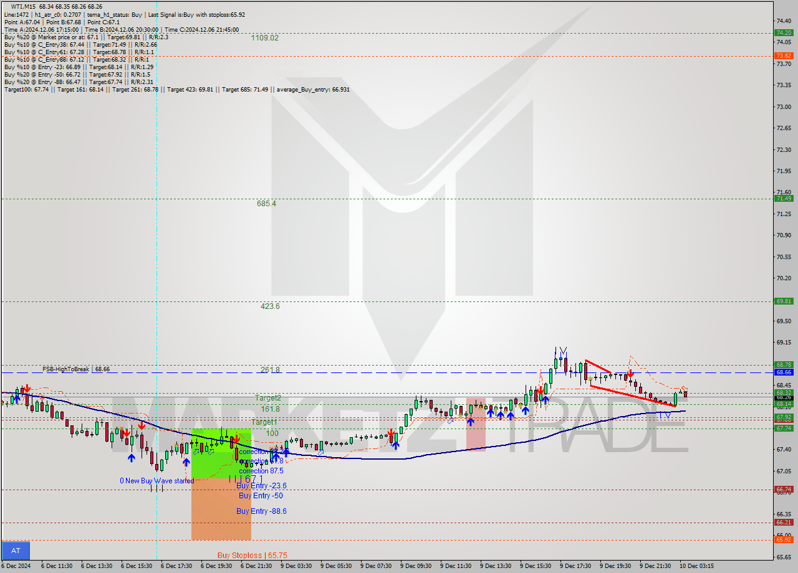
Task: Click the 1109.02 Fibonacci level label
Action: click(264, 38)
